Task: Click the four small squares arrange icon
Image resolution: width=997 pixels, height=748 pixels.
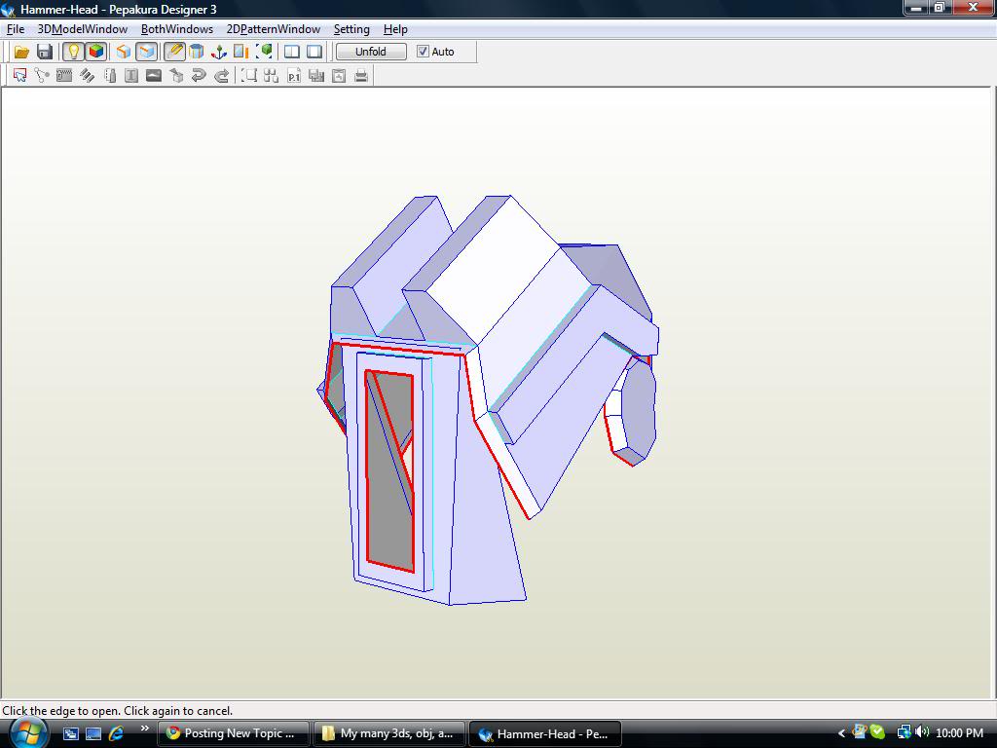Action: 272,76
